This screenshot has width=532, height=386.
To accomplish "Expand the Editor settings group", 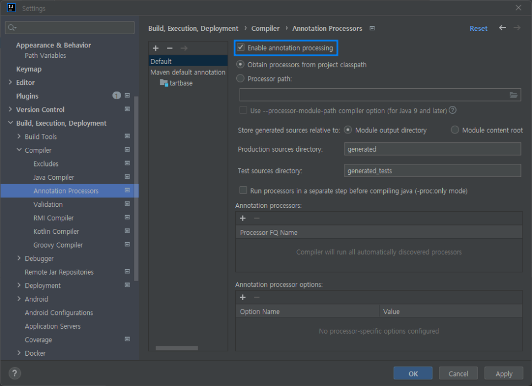I will point(10,82).
